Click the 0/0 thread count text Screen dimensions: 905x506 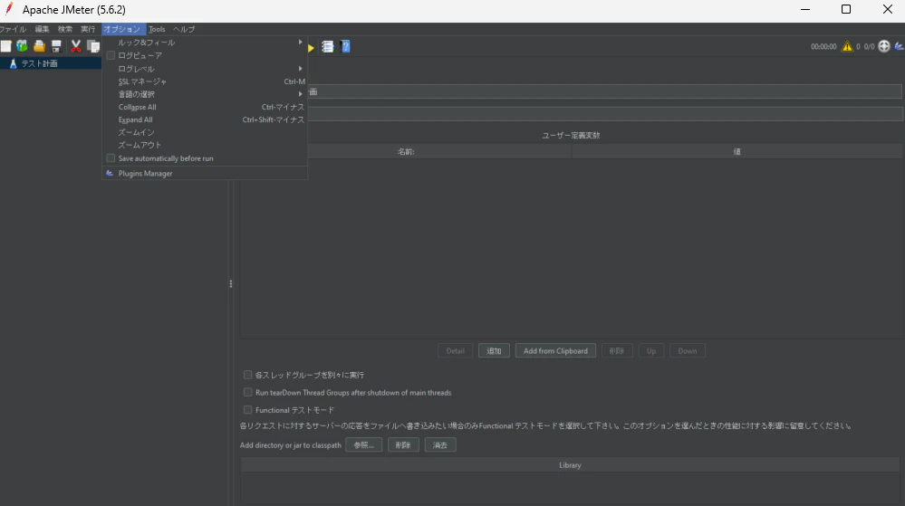[869, 47]
